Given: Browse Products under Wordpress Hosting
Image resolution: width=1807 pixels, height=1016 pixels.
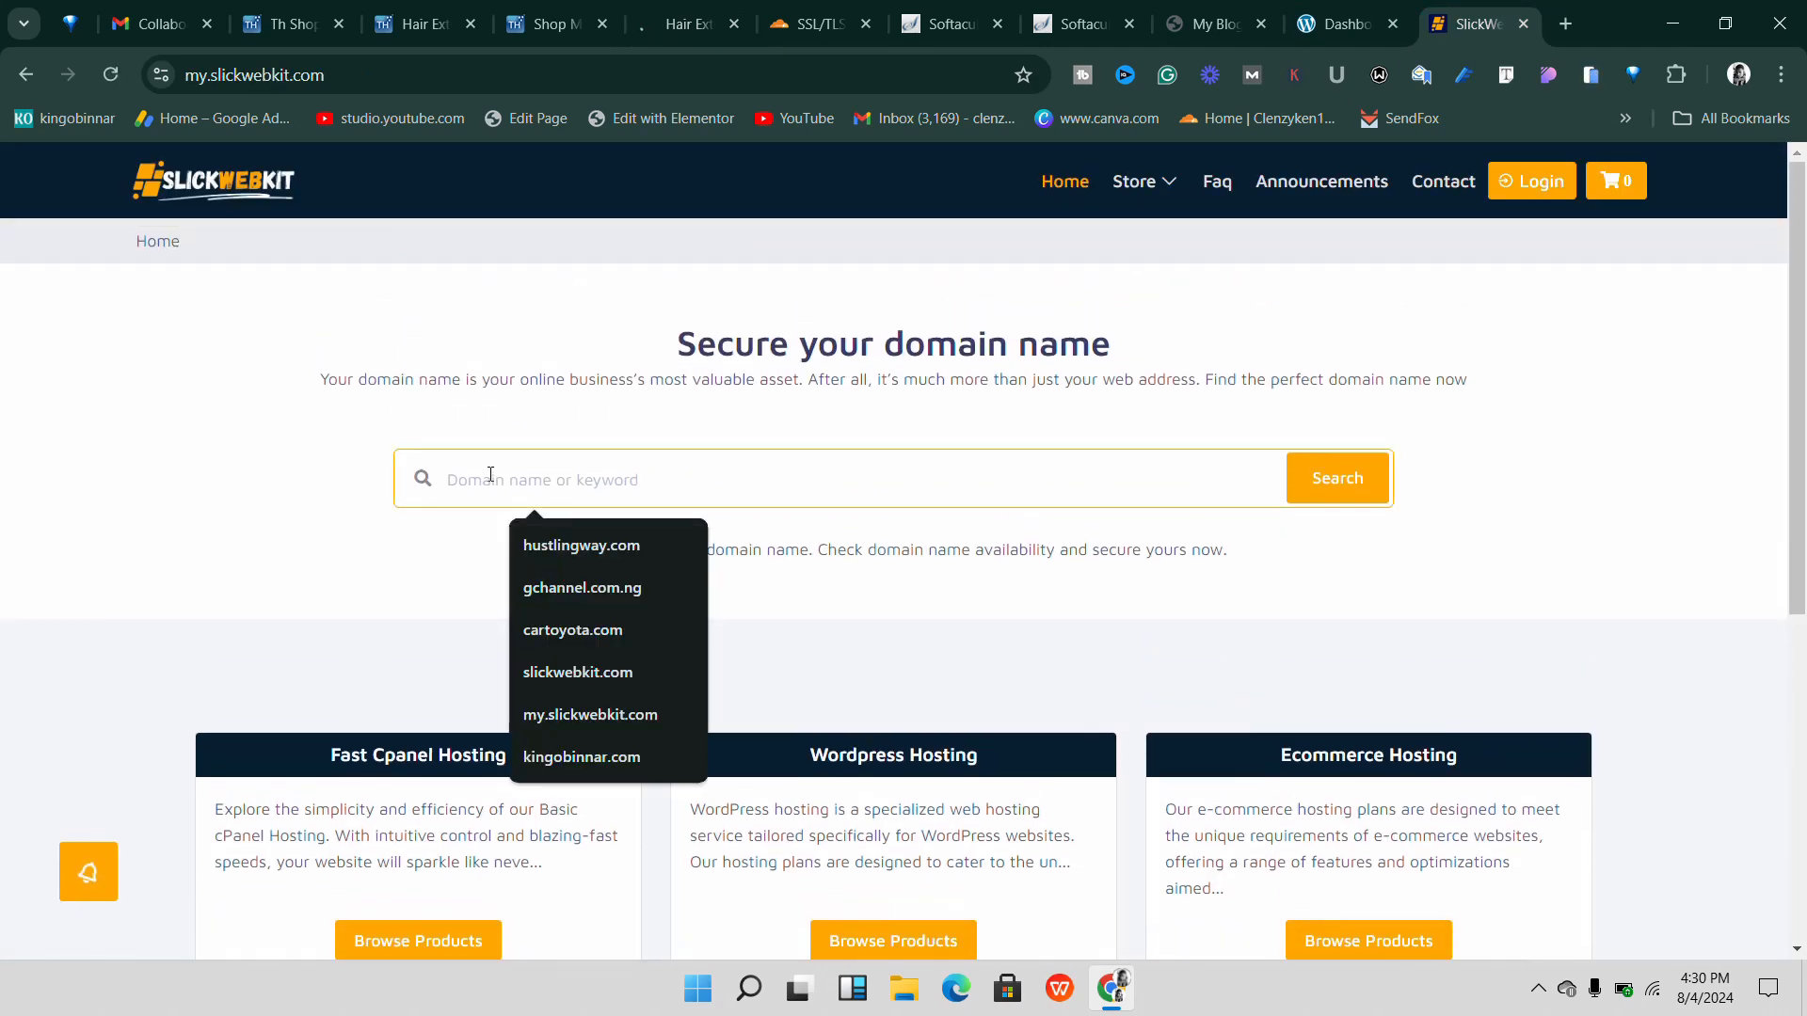Looking at the screenshot, I should coord(893,941).
